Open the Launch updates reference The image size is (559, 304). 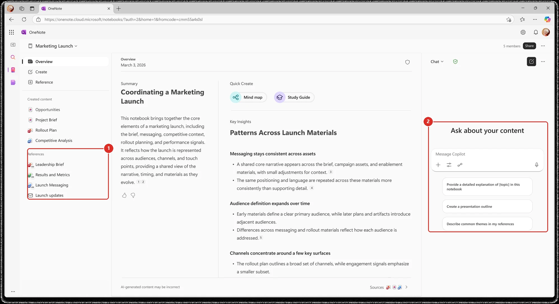pos(49,195)
